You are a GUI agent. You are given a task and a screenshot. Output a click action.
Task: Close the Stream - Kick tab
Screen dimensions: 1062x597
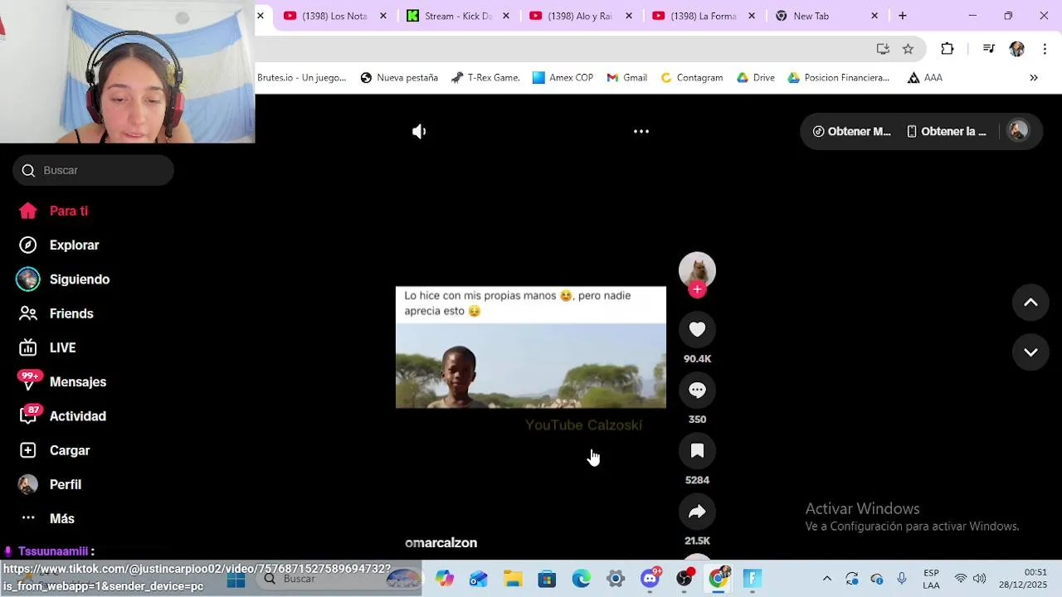[506, 16]
